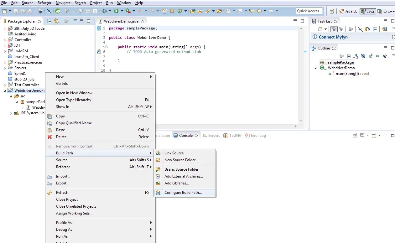Click the New Java Class icon
Screen dimensions: 395x243
coord(180,11)
